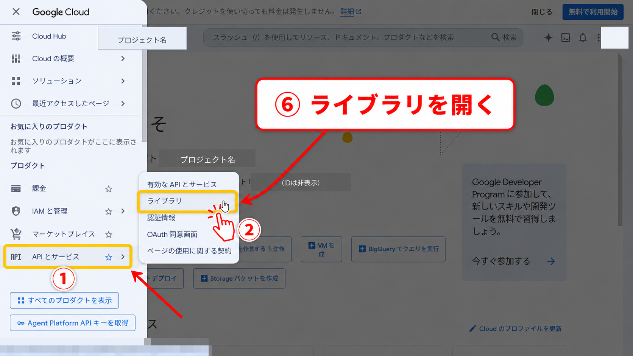The width and height of the screenshot is (633, 356).
Task: Click the API icon beside API とサービス
Action: coord(16,257)
